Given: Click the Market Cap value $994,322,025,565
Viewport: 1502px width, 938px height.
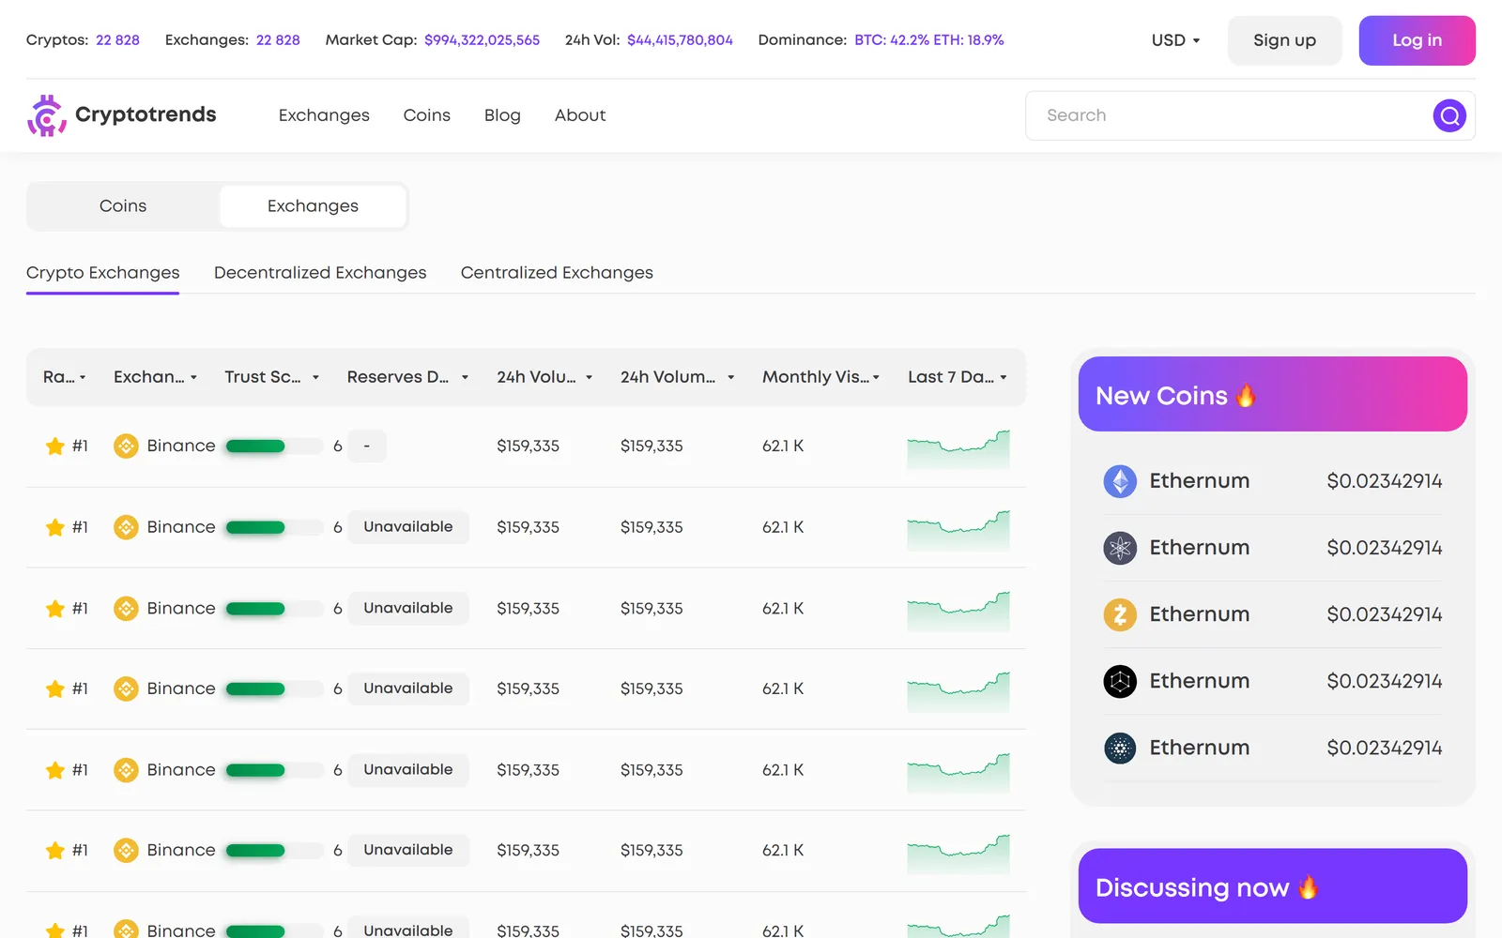Looking at the screenshot, I should tap(482, 40).
